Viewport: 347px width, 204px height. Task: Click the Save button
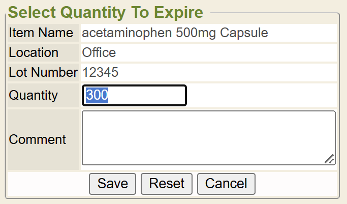coord(112,184)
